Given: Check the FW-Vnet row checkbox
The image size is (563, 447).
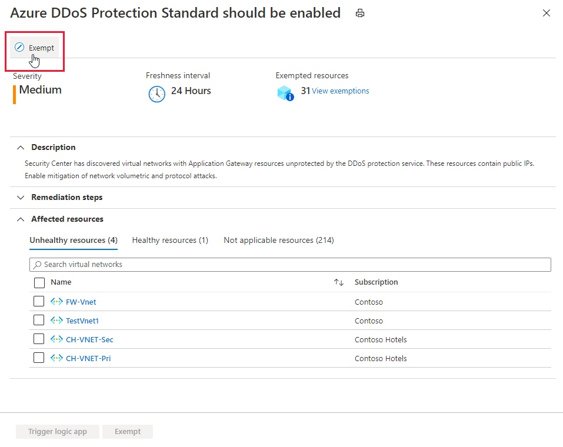Looking at the screenshot, I should (x=39, y=301).
